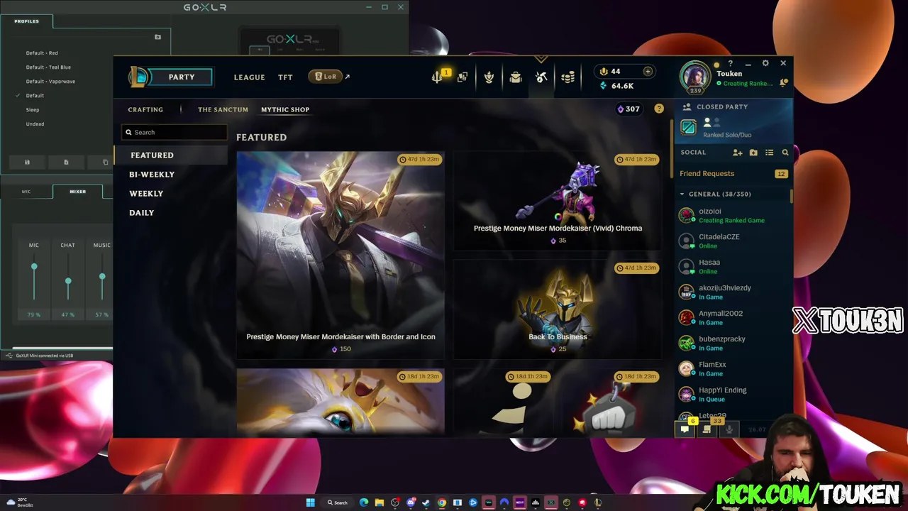Click the Mythic Shop search field

pyautogui.click(x=175, y=132)
